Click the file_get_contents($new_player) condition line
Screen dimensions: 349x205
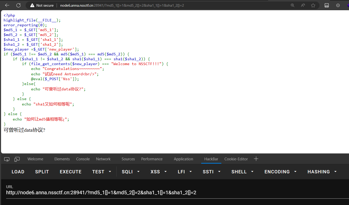95,64
